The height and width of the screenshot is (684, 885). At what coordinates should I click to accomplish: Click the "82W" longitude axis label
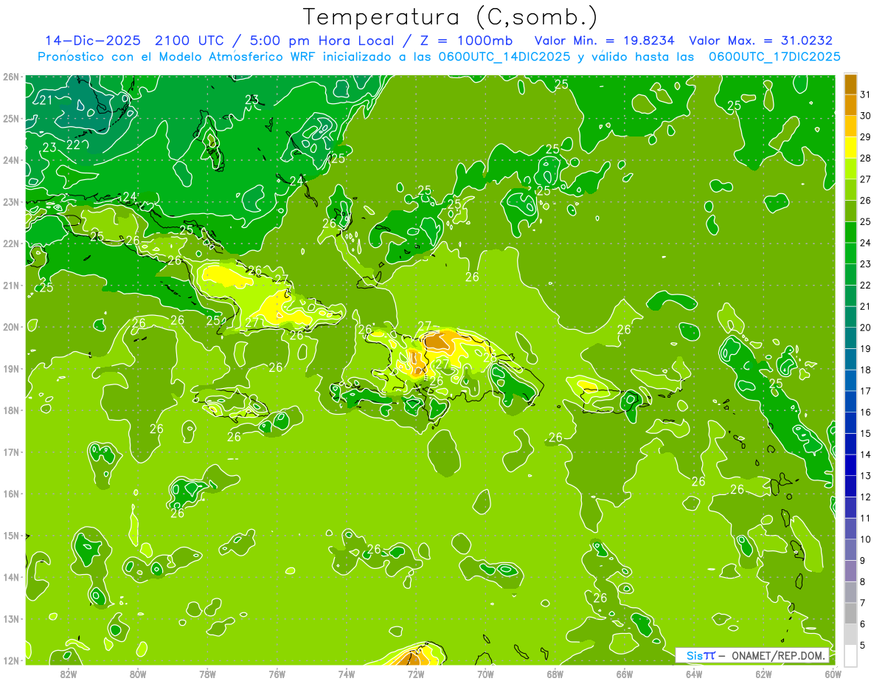(x=69, y=673)
